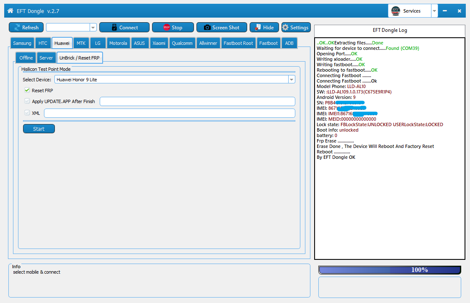Click the Huawei Honor 9 Lite device field

171,80
